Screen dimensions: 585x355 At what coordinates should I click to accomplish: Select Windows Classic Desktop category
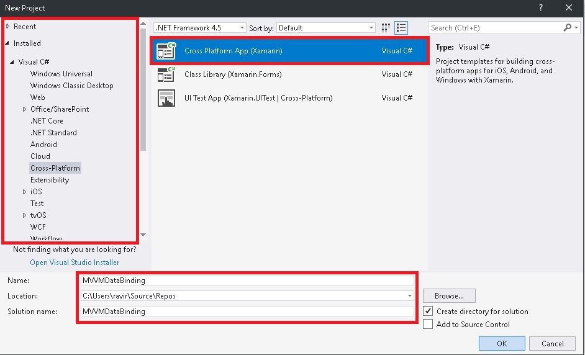coord(71,86)
